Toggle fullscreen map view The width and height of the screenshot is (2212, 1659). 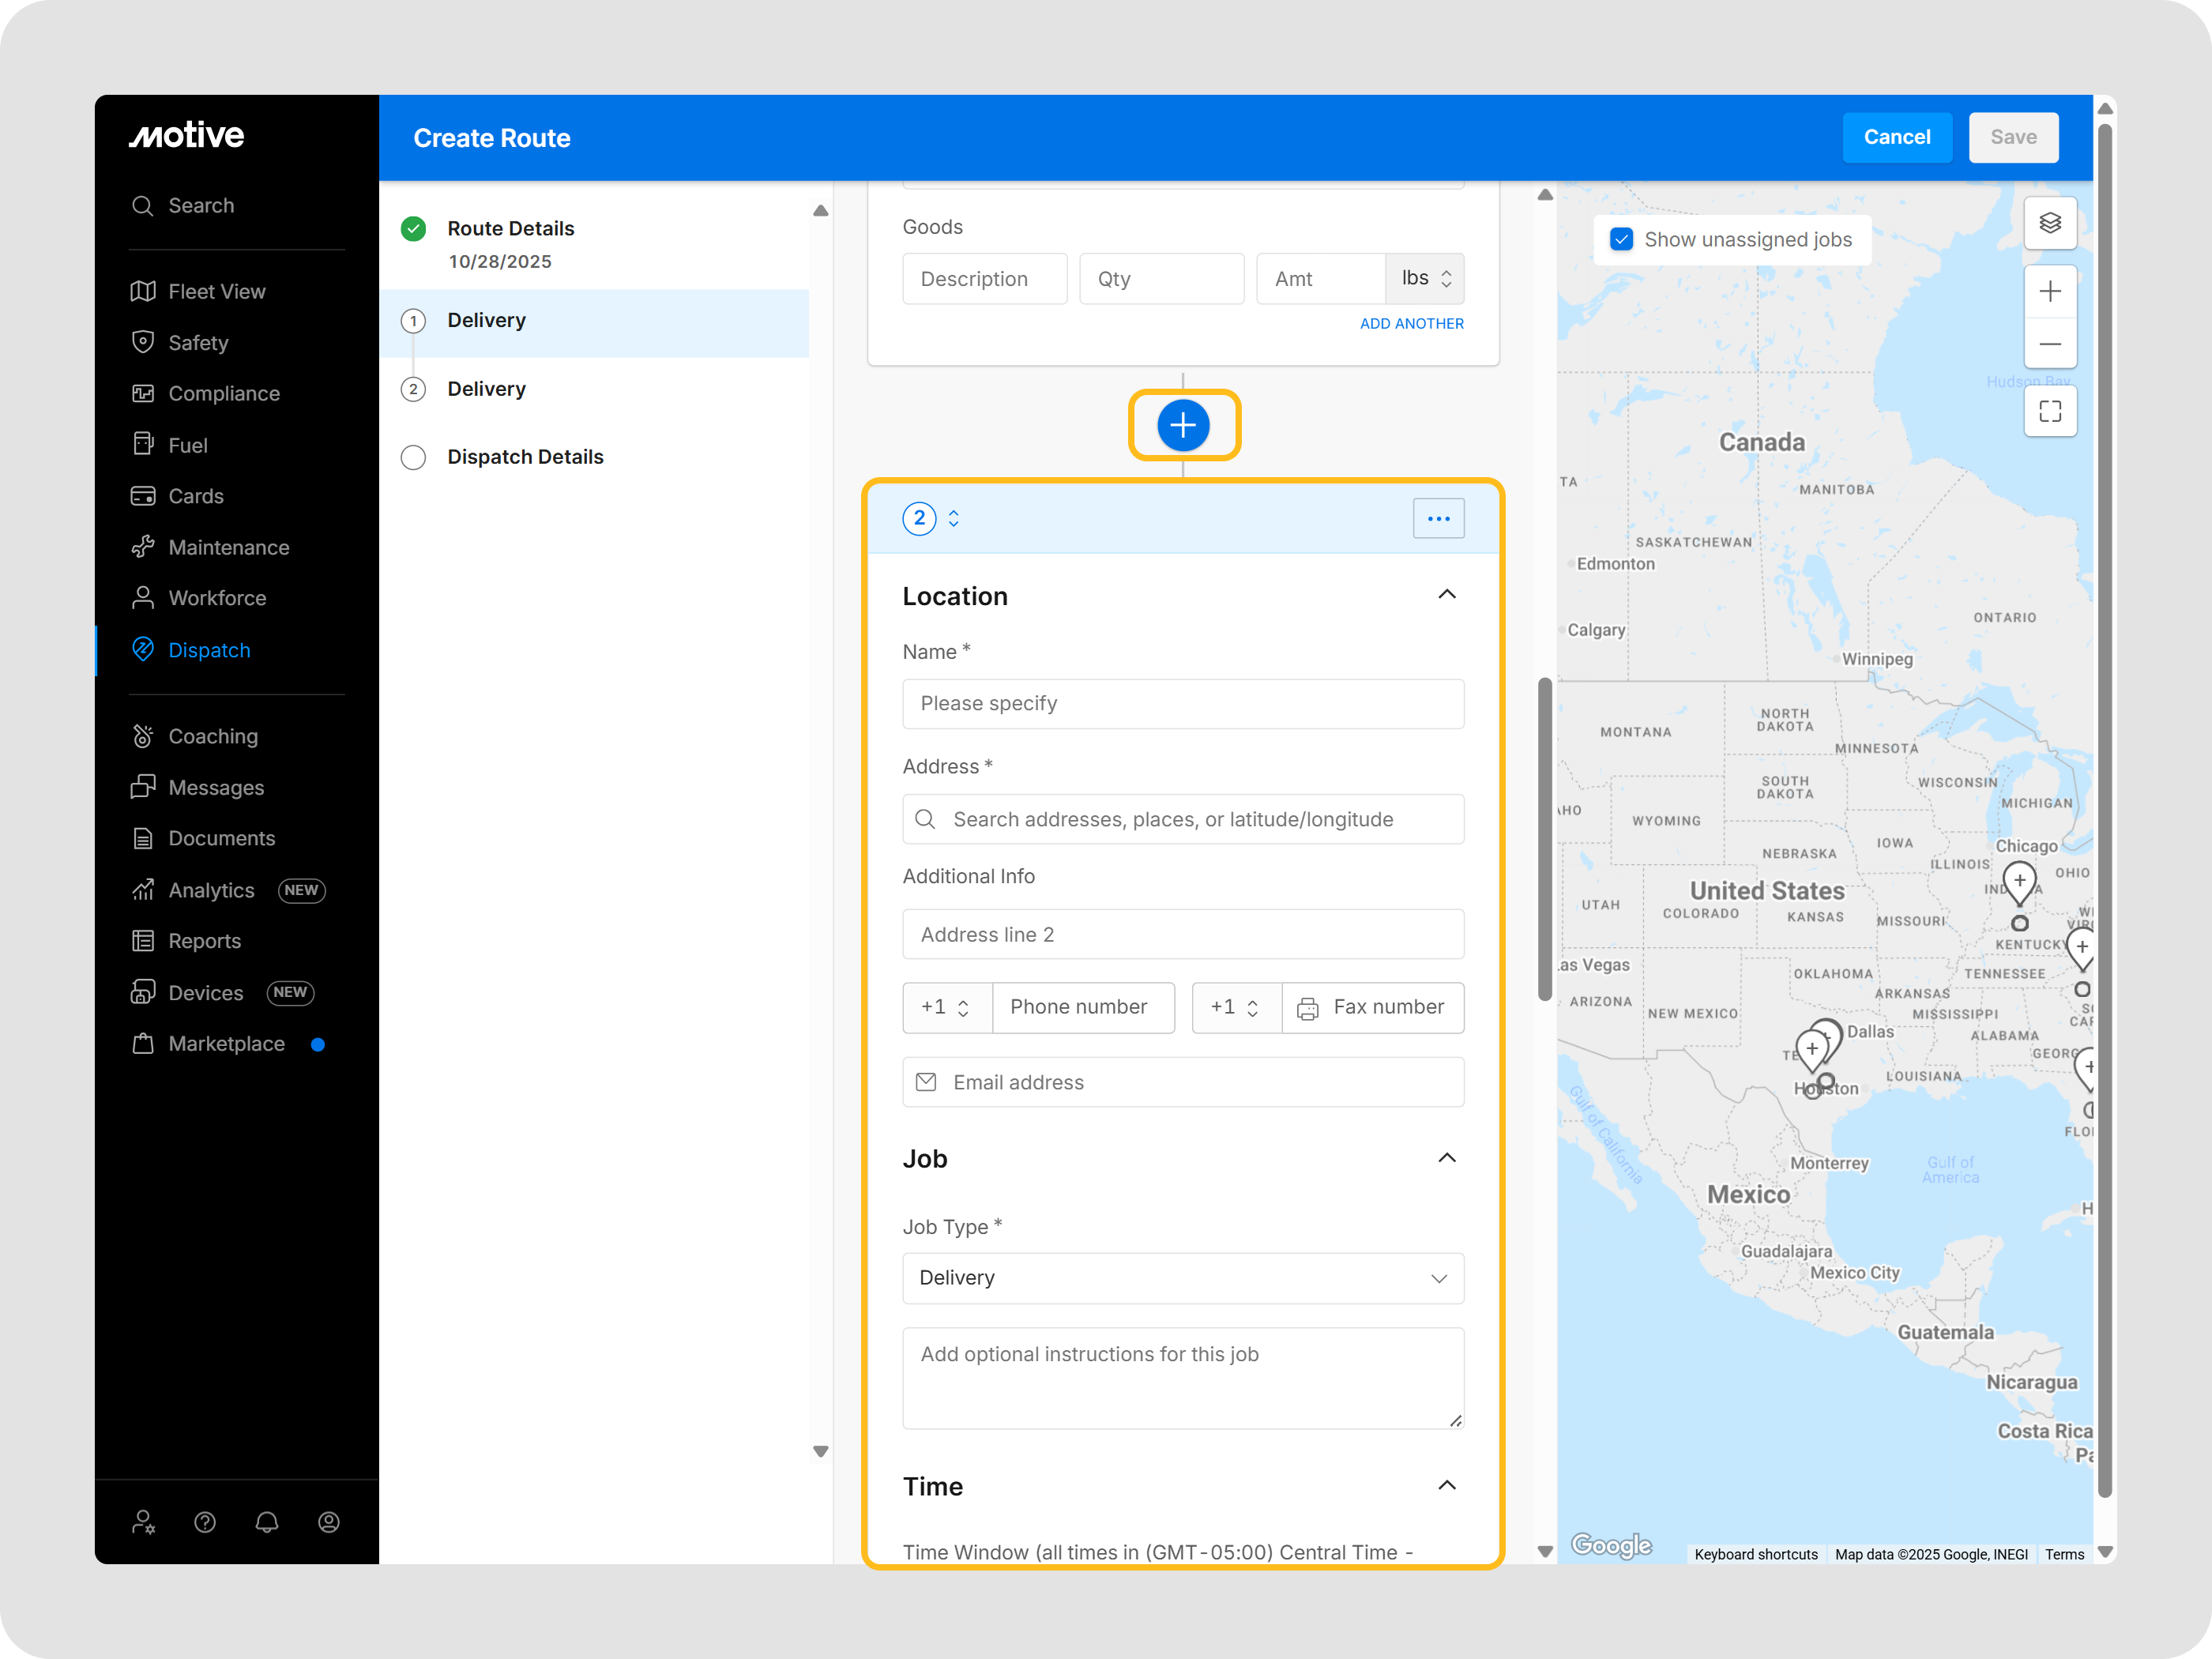coord(2049,411)
